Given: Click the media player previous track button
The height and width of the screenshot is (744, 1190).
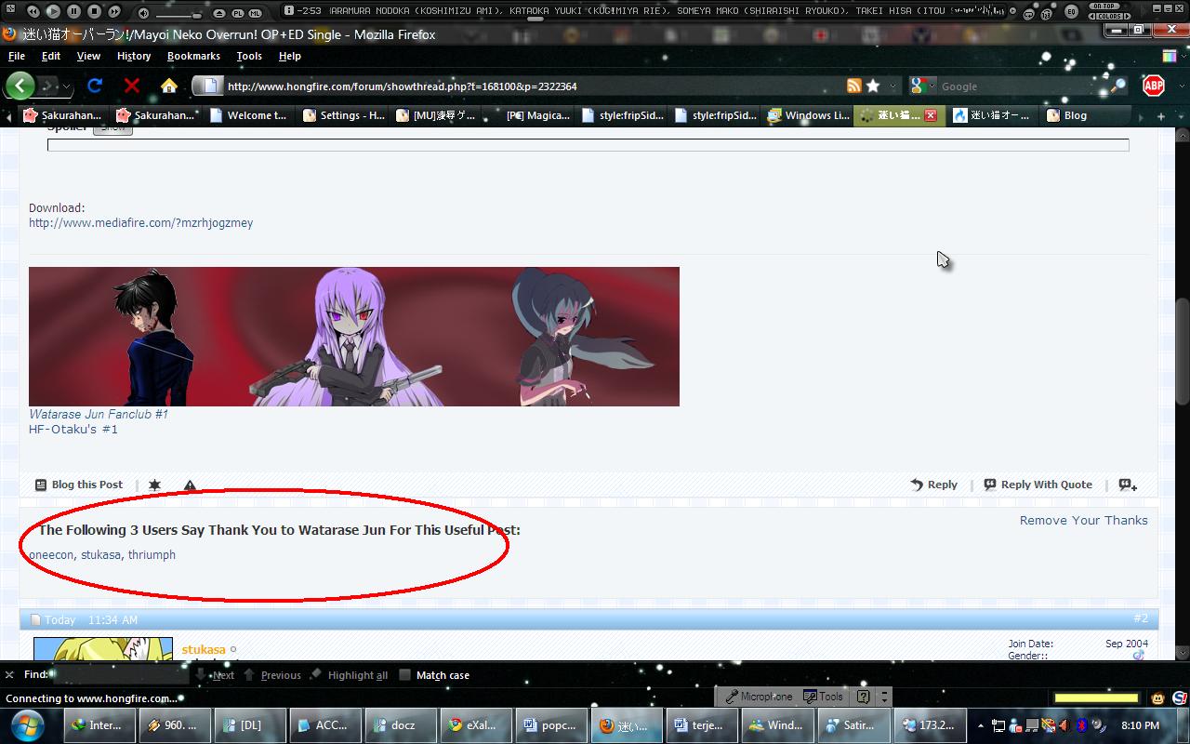Looking at the screenshot, I should point(33,11).
